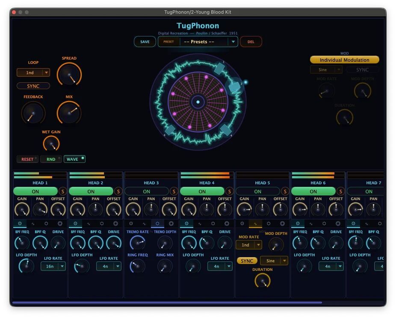Screen dimensions: 396x318
Task: Open Head 4 LFO RATE 4n dropdown
Action: click(220, 266)
